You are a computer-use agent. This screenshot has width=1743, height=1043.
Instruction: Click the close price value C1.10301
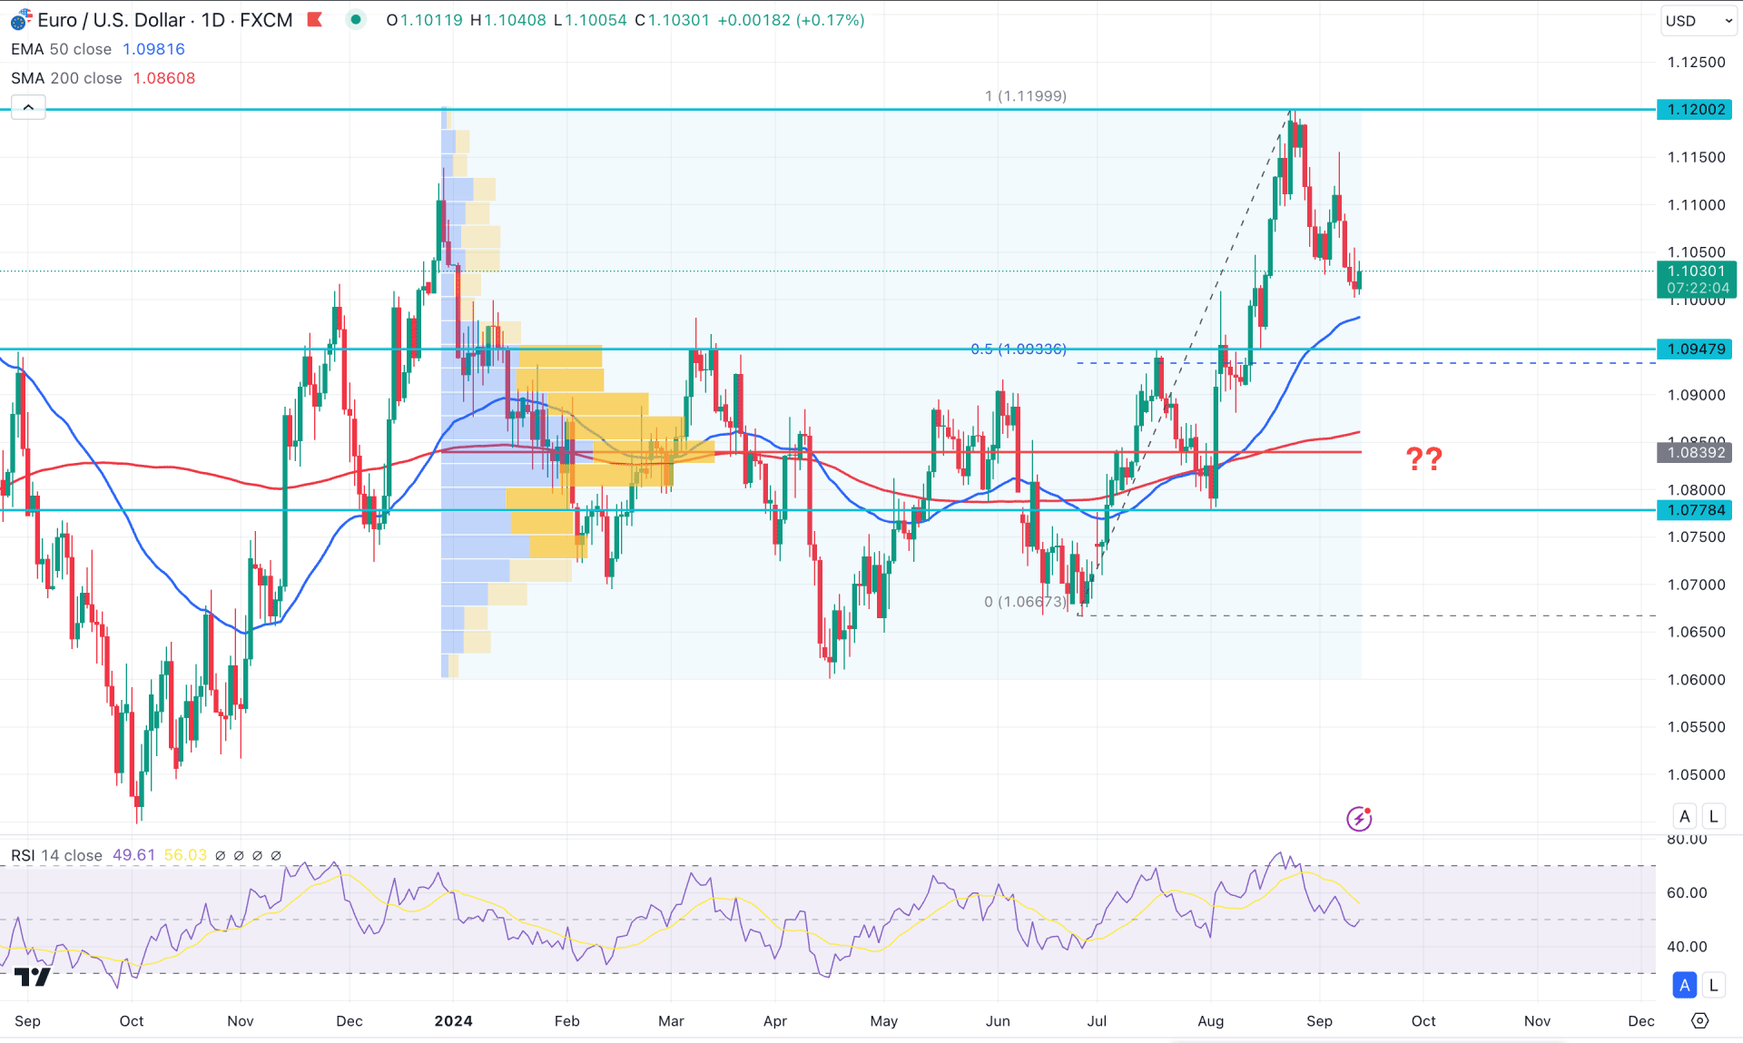pos(672,20)
